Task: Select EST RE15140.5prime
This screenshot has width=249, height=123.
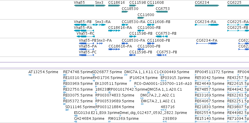Action: (x=202, y=122)
